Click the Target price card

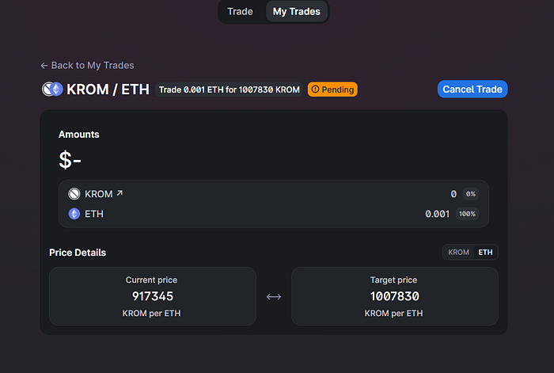click(x=395, y=296)
